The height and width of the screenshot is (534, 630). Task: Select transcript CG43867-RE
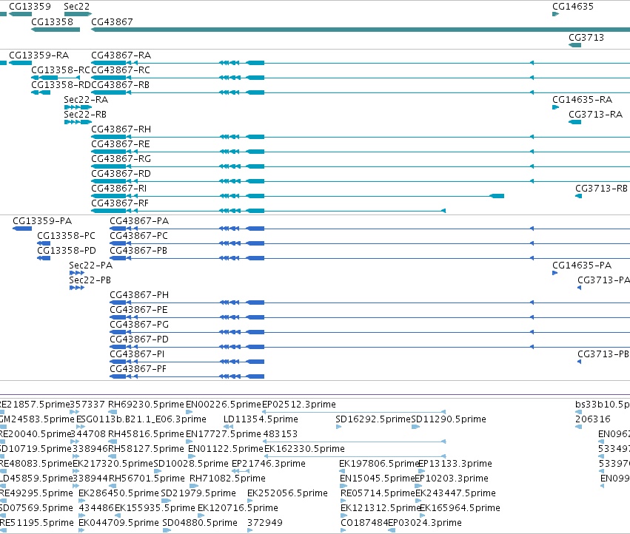[x=361, y=152]
